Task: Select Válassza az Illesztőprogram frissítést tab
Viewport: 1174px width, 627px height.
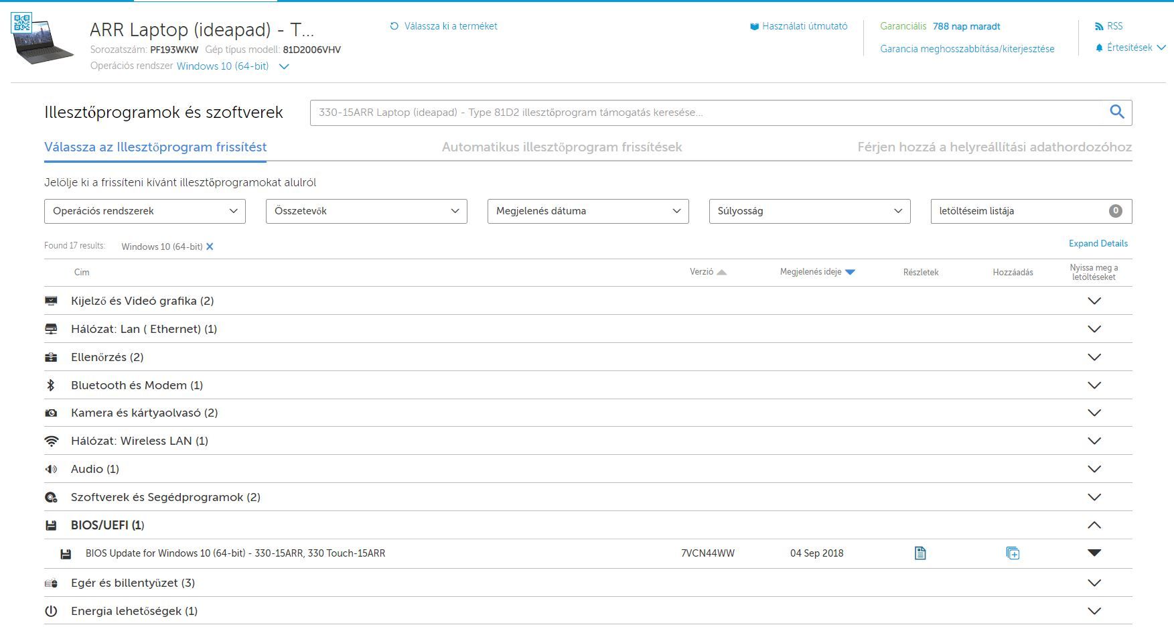Action: [155, 147]
